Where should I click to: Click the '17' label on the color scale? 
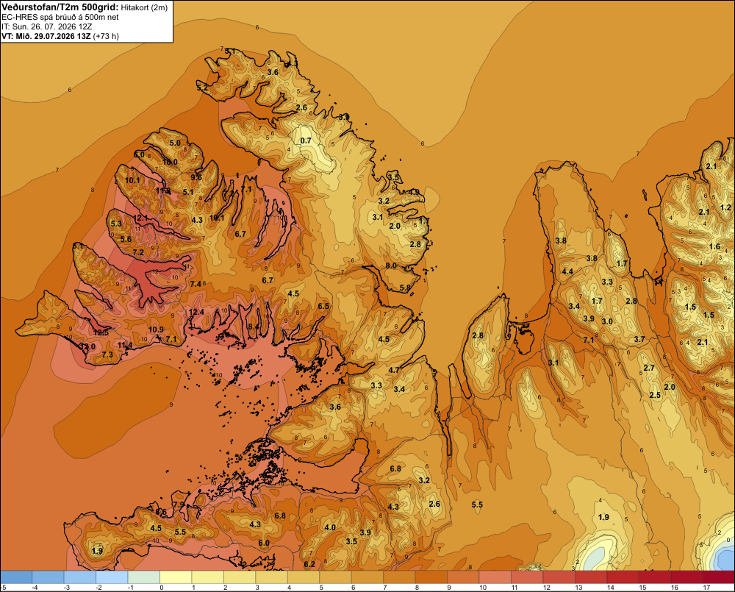tap(706, 588)
